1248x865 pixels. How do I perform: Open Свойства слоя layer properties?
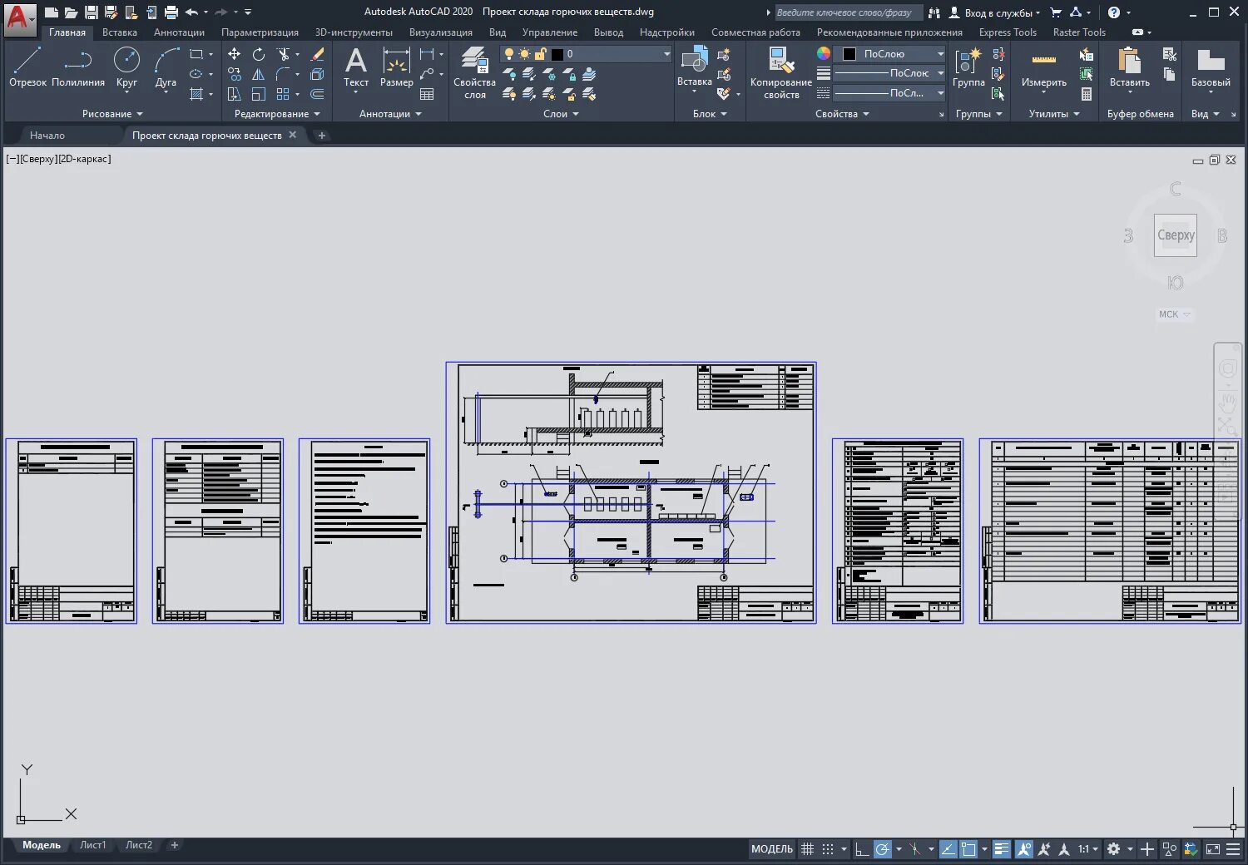[x=474, y=72]
